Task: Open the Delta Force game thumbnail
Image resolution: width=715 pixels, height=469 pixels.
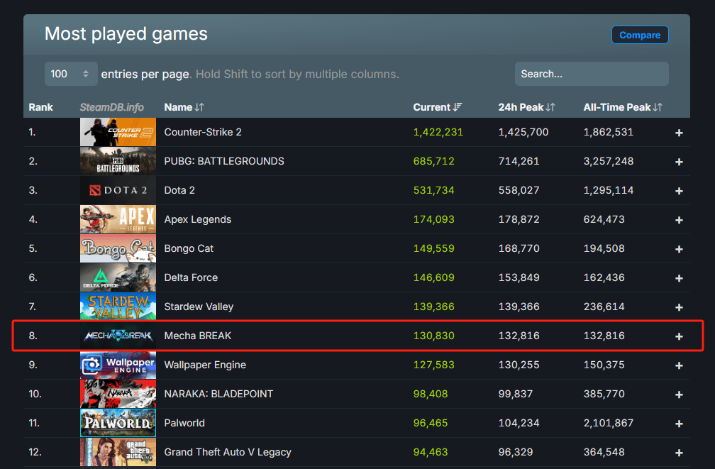Action: click(x=118, y=277)
